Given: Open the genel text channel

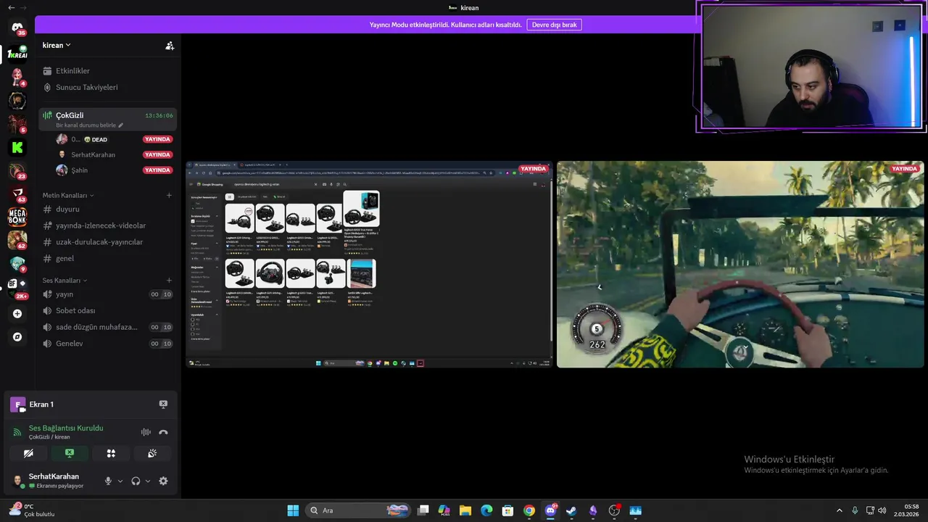Looking at the screenshot, I should point(107,258).
